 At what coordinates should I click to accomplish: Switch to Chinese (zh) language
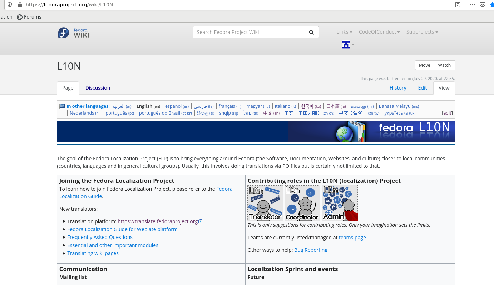click(x=271, y=113)
